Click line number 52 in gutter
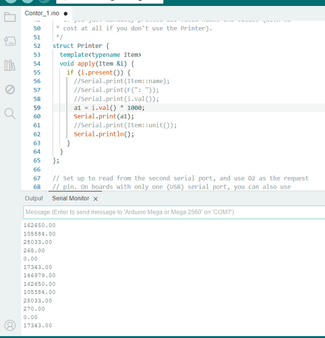Image resolution: width=325 pixels, height=338 pixels. coord(37,46)
